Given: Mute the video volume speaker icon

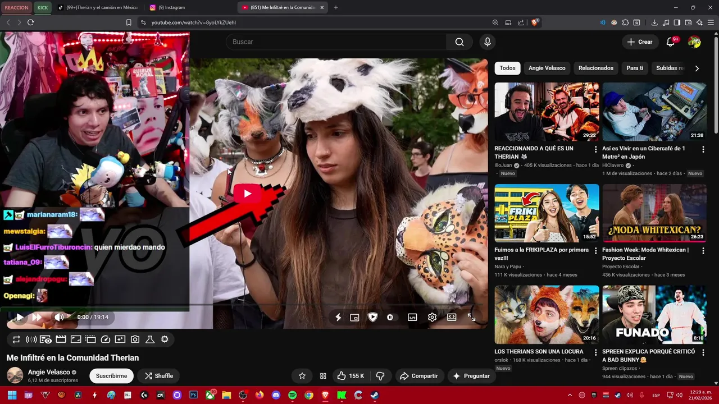Looking at the screenshot, I should click(x=59, y=317).
